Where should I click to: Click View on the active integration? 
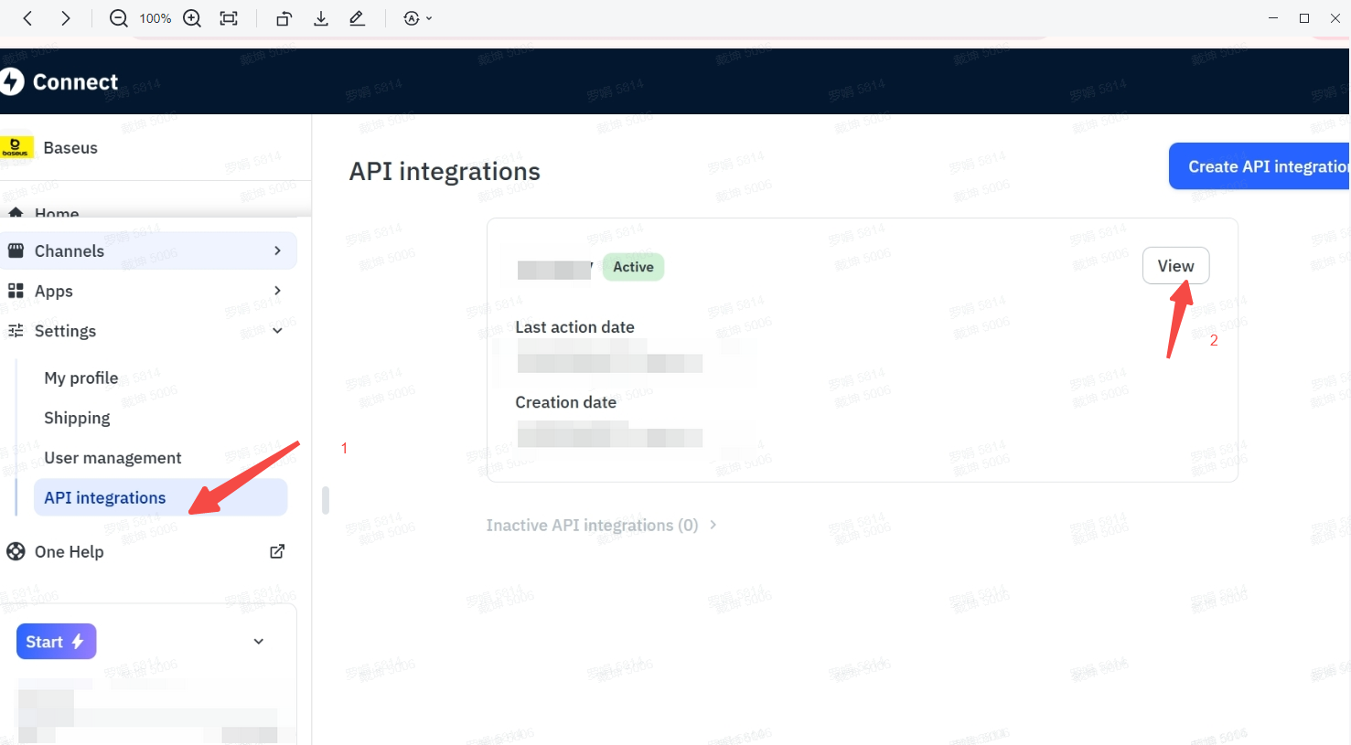1176,266
